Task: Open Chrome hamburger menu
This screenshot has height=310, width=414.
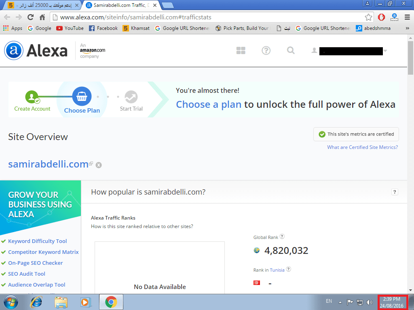Action: coord(407,17)
